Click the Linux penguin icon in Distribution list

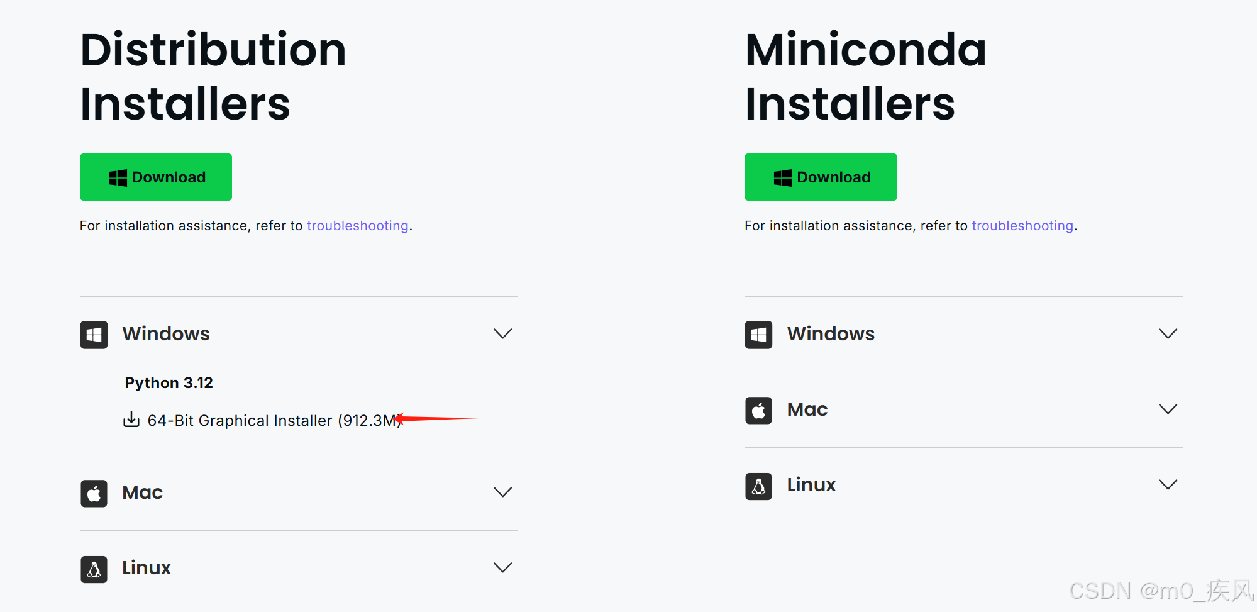94,569
